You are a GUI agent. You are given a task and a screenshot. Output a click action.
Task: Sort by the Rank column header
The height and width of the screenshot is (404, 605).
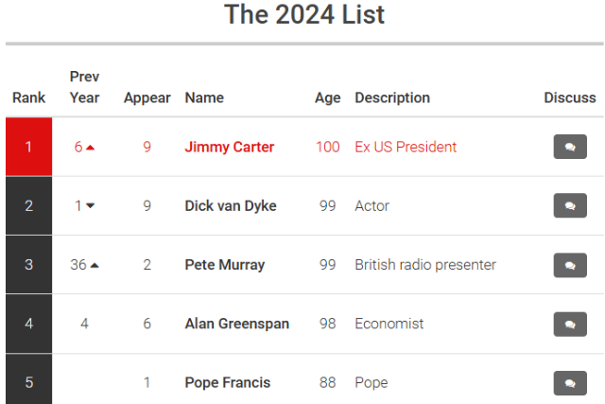click(x=28, y=97)
